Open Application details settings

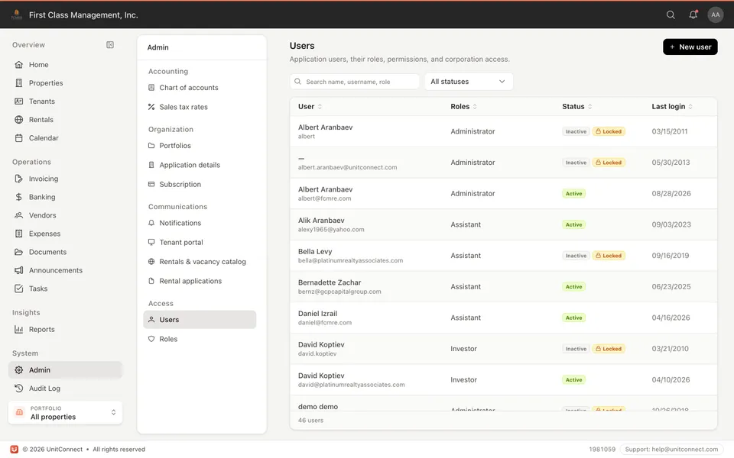click(x=200, y=165)
